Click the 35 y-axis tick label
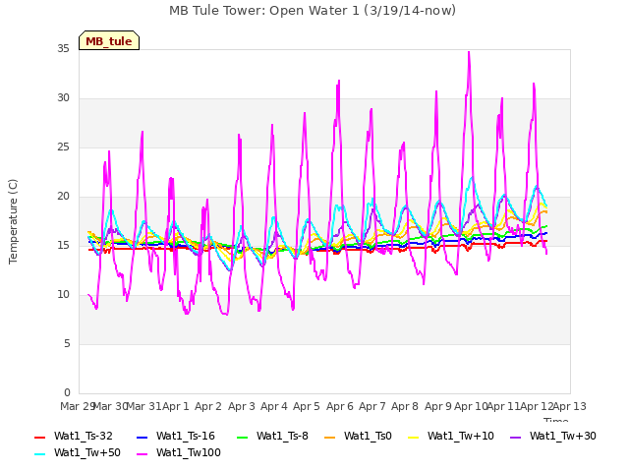The width and height of the screenshot is (629, 472). coord(63,48)
